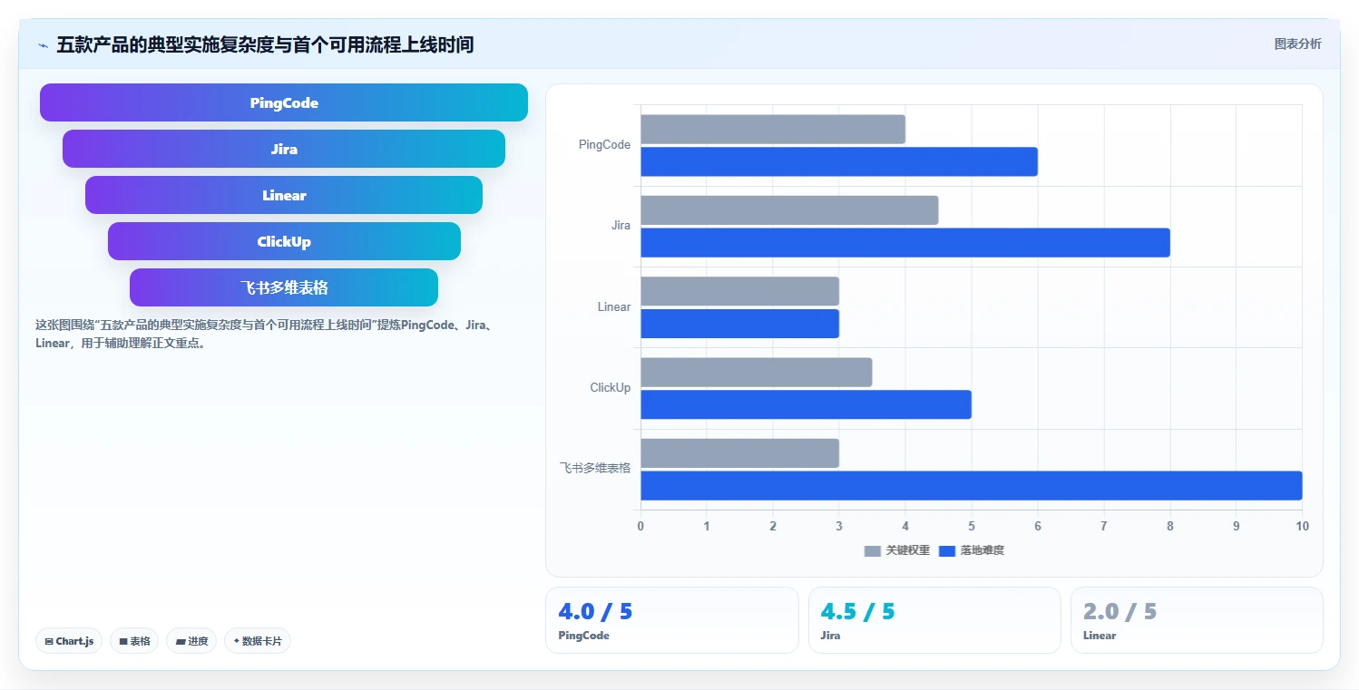This screenshot has width=1359, height=690.
Task: Click the x-axis tick label 5
Action: click(x=972, y=526)
